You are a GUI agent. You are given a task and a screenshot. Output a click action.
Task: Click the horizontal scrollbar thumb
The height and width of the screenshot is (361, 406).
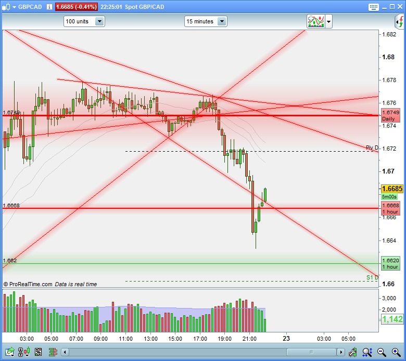point(312,352)
